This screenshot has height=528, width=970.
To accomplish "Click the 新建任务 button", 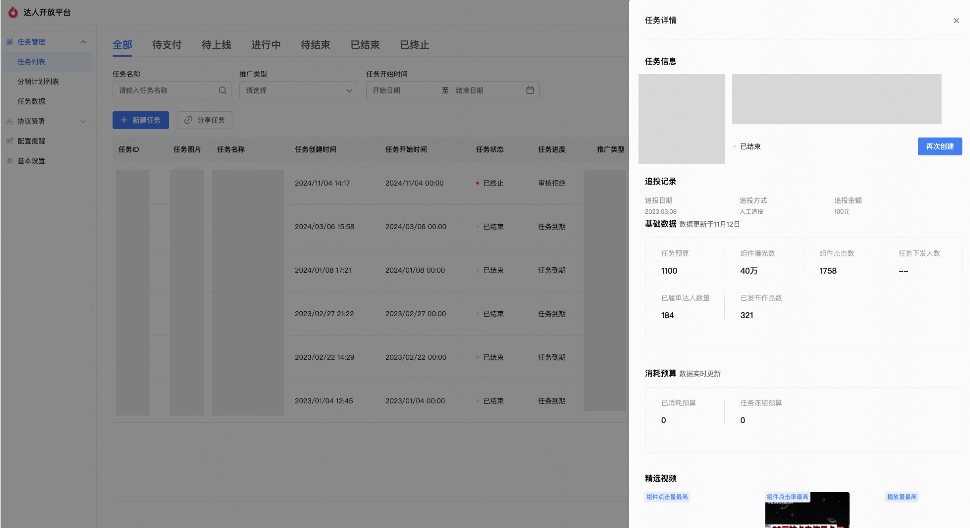I will [x=141, y=120].
